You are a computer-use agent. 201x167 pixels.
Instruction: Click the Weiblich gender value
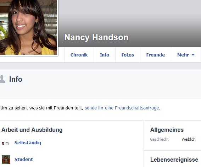[189, 139]
